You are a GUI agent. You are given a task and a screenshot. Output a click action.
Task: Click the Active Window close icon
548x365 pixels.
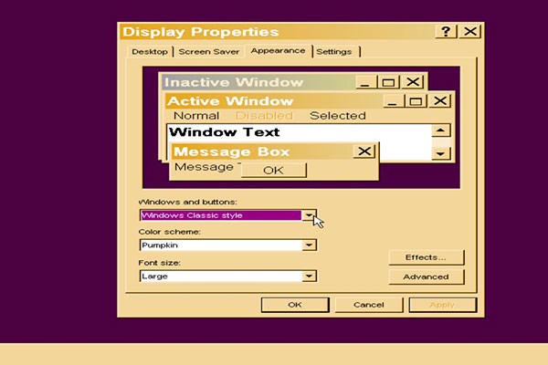coord(440,101)
